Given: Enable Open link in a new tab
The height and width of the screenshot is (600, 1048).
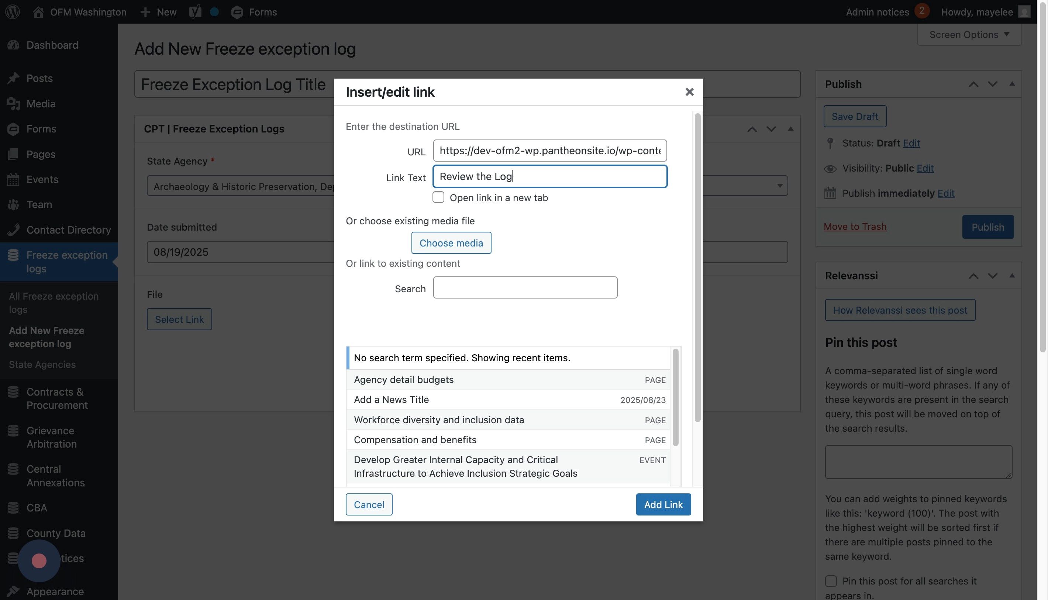Looking at the screenshot, I should 438,197.
